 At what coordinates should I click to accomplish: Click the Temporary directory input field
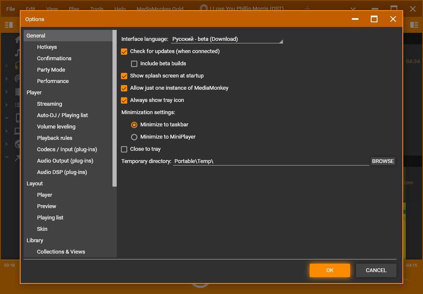[x=271, y=161]
